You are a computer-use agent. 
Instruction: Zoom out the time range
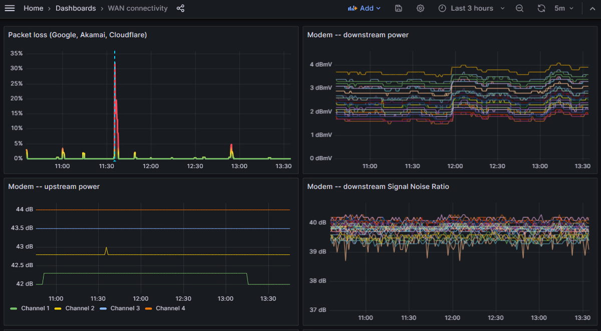[519, 8]
